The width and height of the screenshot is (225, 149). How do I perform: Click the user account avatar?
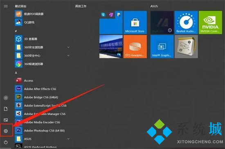tap(6, 98)
